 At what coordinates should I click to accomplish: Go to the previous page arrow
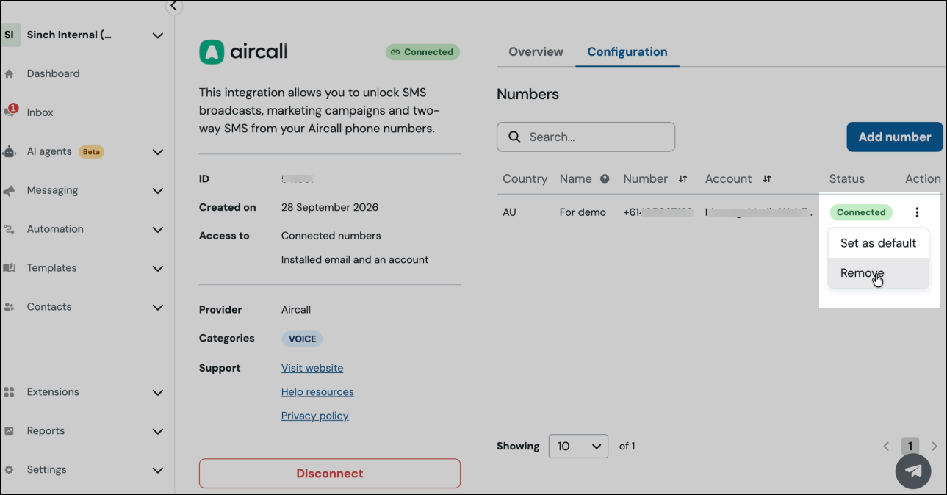tap(886, 446)
